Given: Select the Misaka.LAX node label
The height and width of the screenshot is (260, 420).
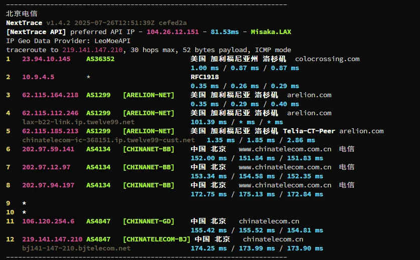Looking at the screenshot, I should 271,32.
